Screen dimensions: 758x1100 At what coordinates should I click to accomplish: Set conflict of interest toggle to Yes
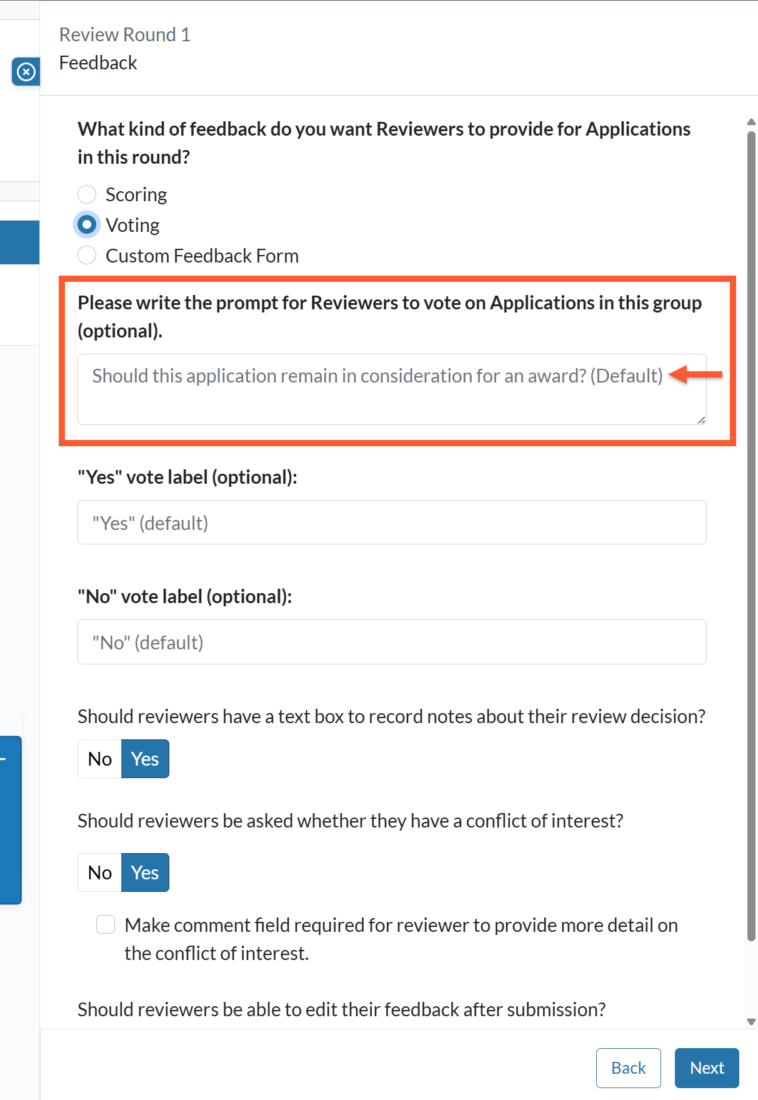145,872
